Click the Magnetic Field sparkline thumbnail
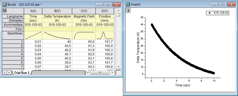238x96 pixels. coord(84,35)
